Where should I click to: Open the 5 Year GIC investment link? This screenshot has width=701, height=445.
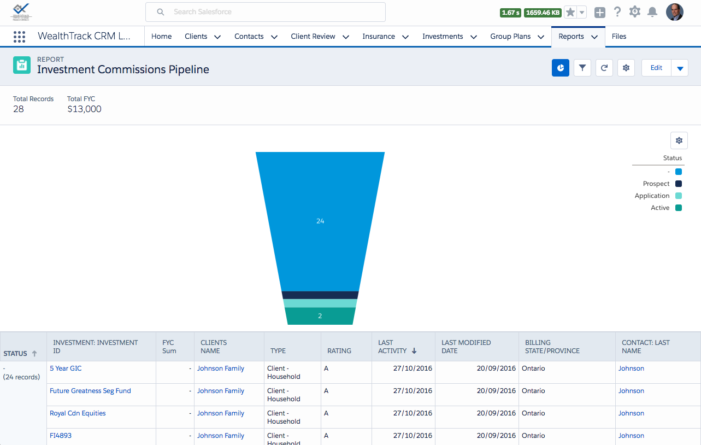66,368
